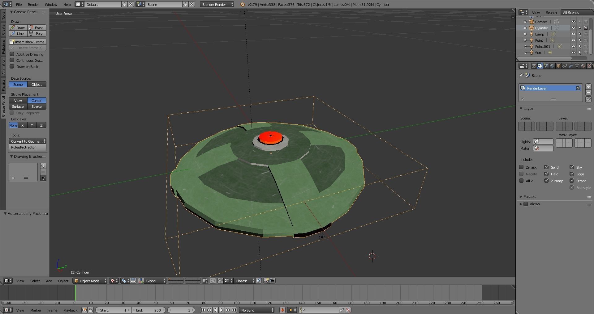Viewport: 594px width, 314px height.
Task: Open the Render properties tab
Action: [534, 65]
